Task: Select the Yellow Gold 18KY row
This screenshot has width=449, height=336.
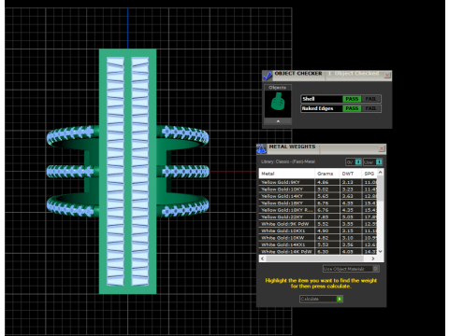Action: (318, 203)
